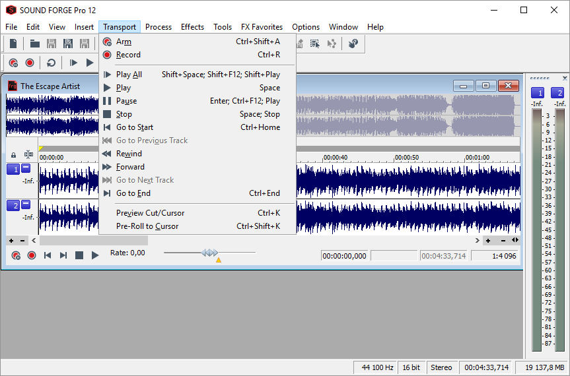Zoom in level with left plus button
The height and width of the screenshot is (376, 570).
point(11,241)
